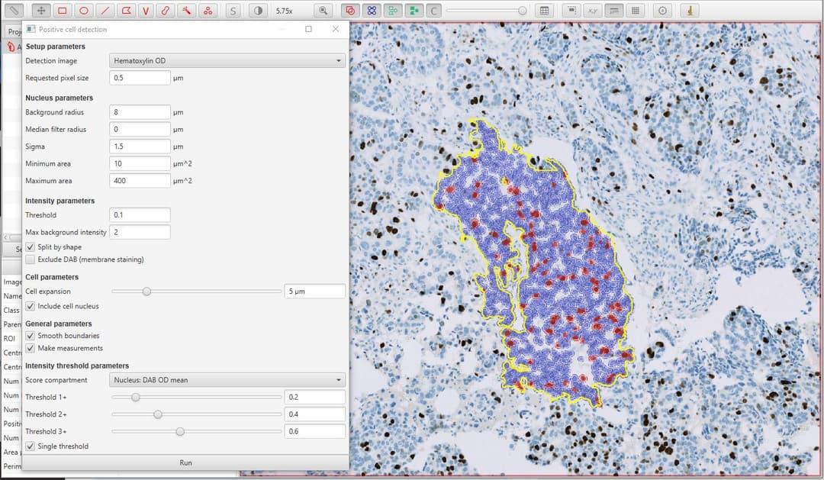This screenshot has height=480, width=824.
Task: Toggle Show annotations icon
Action: tap(350, 10)
